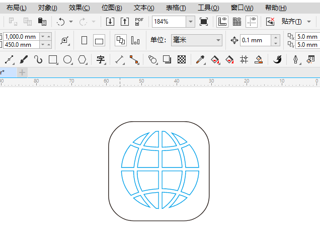
Task: Select the Color Eyedropper tool
Action: (200, 59)
